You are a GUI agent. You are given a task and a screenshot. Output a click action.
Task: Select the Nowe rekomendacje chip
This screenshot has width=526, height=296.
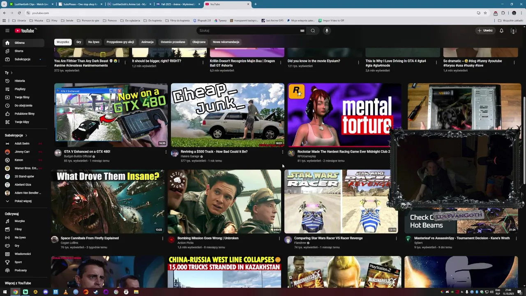pyautogui.click(x=226, y=42)
